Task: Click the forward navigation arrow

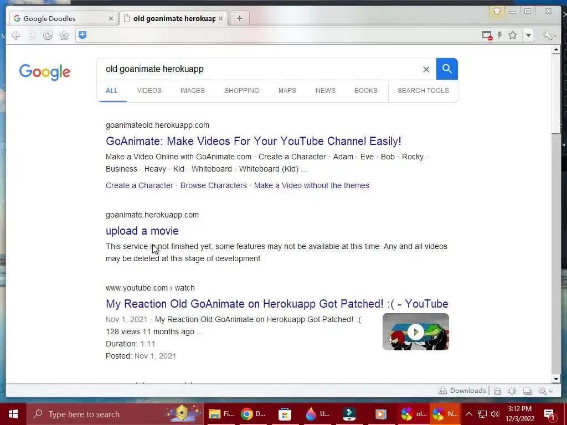Action: coord(32,35)
